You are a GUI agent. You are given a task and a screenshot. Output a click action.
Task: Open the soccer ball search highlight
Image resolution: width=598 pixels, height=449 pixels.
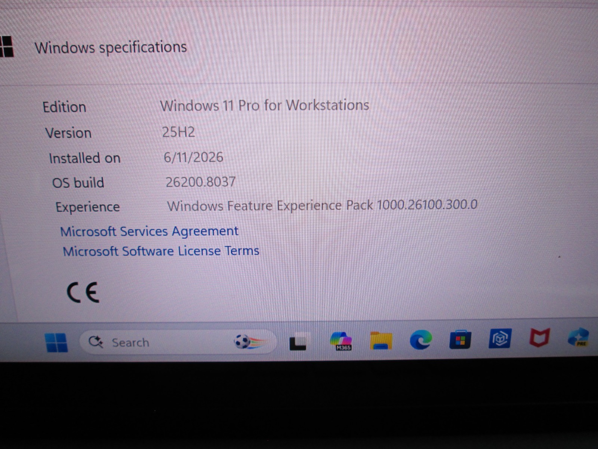click(x=250, y=341)
